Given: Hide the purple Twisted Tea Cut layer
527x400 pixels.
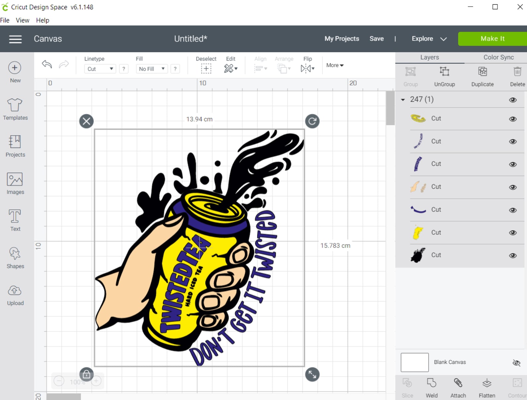Looking at the screenshot, I should point(513,164).
